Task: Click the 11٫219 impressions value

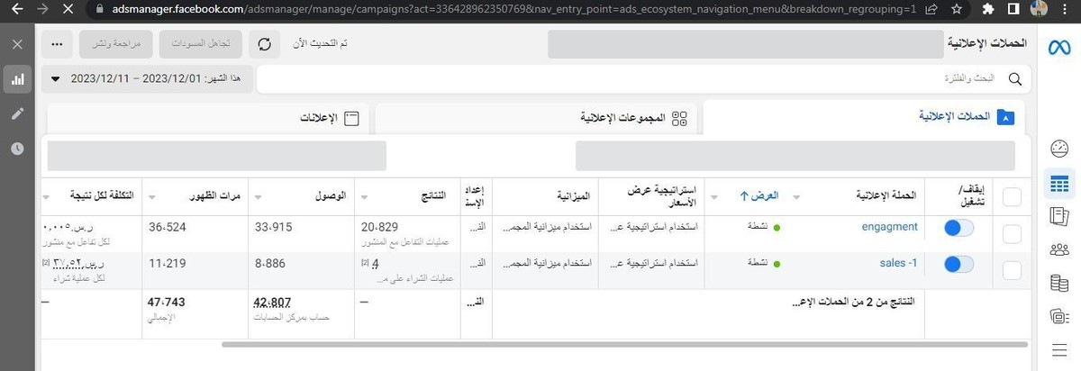Action: pos(167,263)
